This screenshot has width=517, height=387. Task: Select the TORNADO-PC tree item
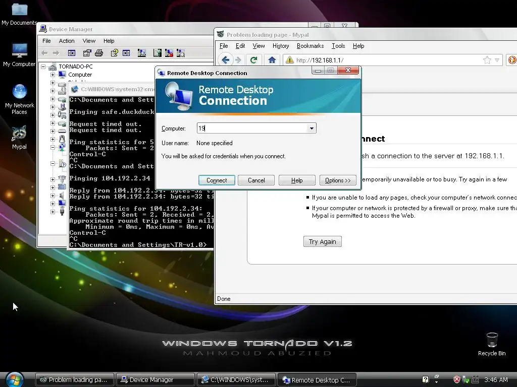coord(76,67)
